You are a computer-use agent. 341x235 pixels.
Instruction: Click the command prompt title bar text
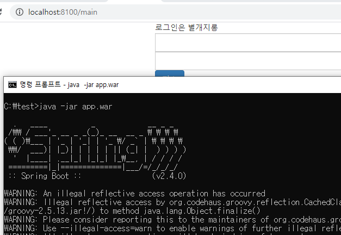tap(70, 85)
